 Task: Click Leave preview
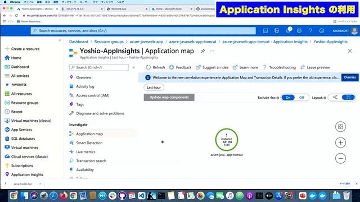coord(315,67)
